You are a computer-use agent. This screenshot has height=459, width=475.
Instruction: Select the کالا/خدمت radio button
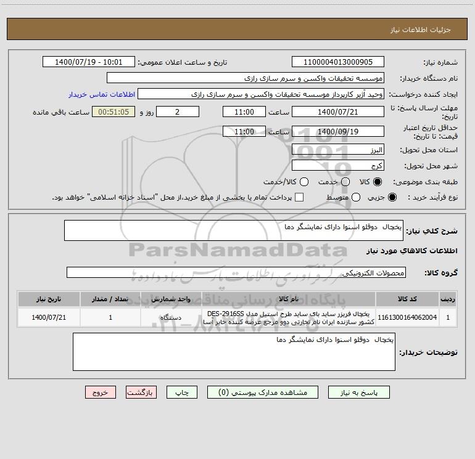tap(304, 182)
